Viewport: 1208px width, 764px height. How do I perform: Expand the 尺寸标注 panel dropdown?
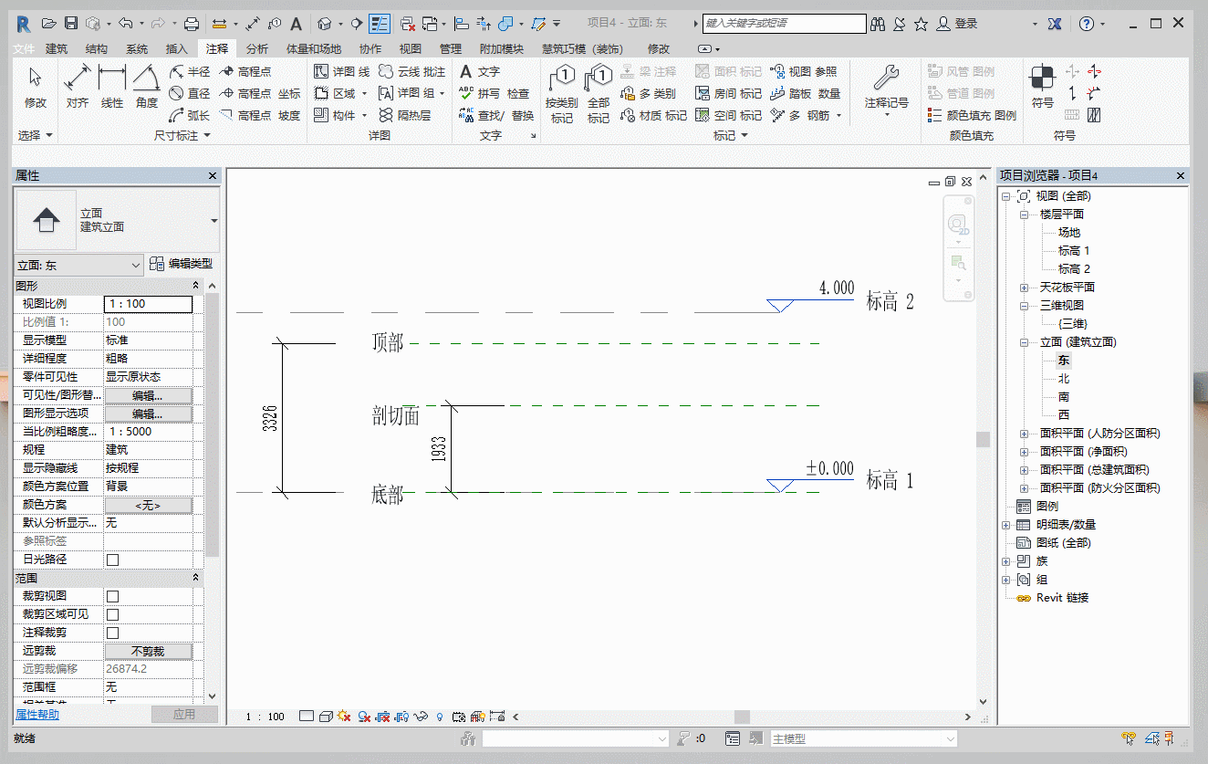(x=182, y=135)
